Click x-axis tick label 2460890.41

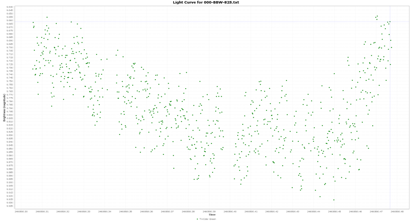[251, 211]
